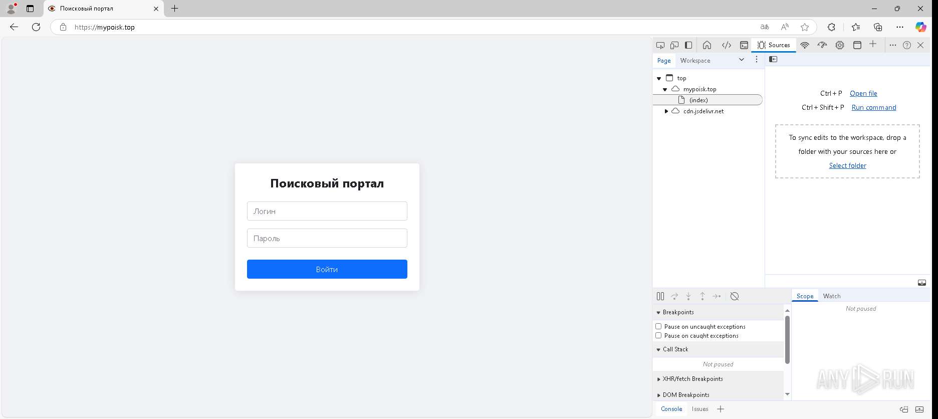Open Navigator pane more options menu
This screenshot has height=419, width=938.
click(x=757, y=60)
